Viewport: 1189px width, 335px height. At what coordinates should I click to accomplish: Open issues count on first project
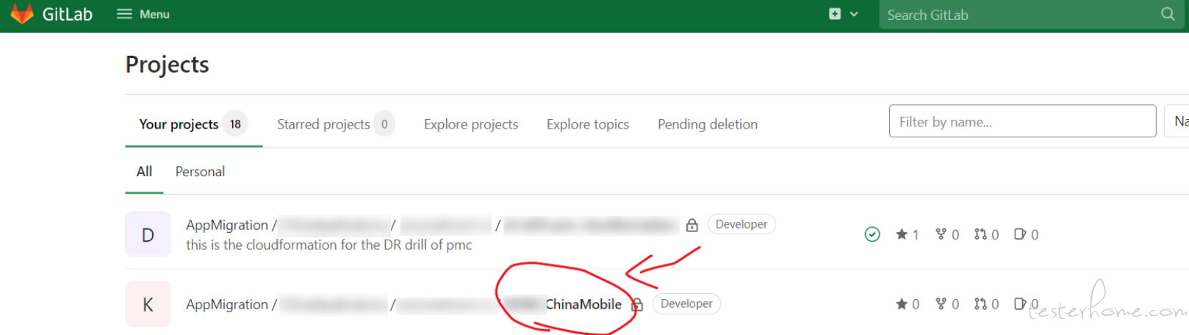tap(1027, 234)
